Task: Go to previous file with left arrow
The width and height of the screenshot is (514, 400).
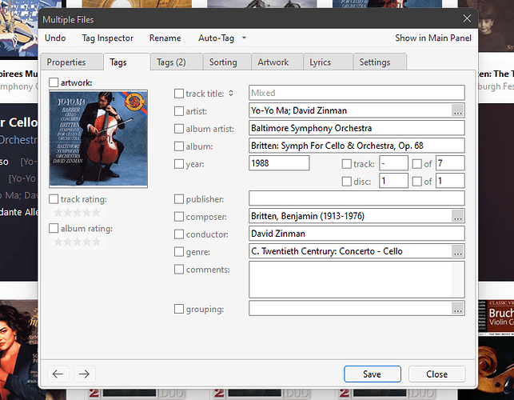Action: coord(58,374)
